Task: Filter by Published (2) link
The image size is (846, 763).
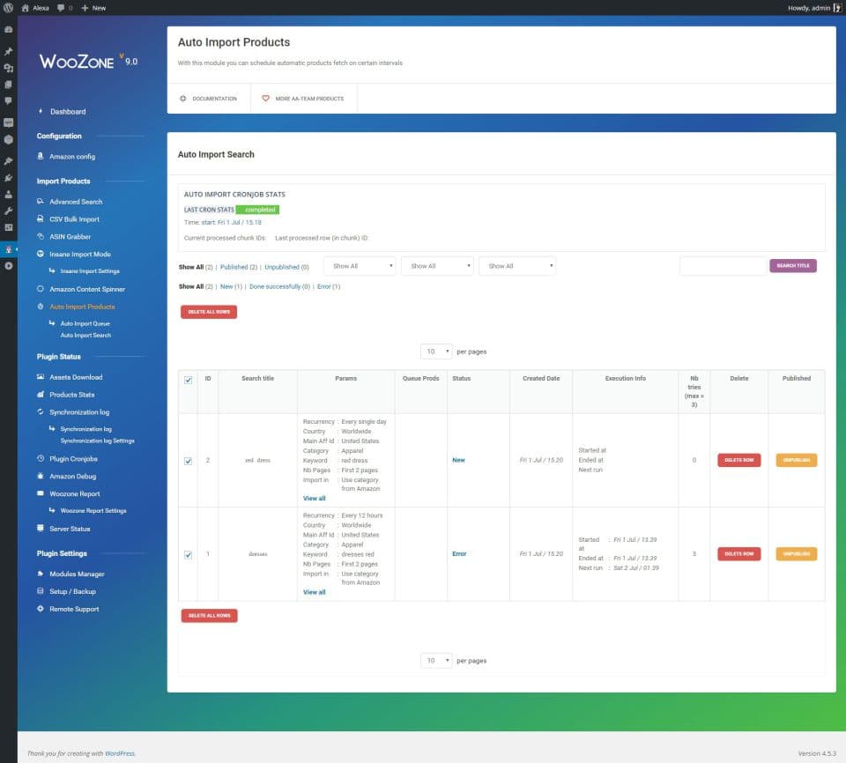Action: click(239, 267)
